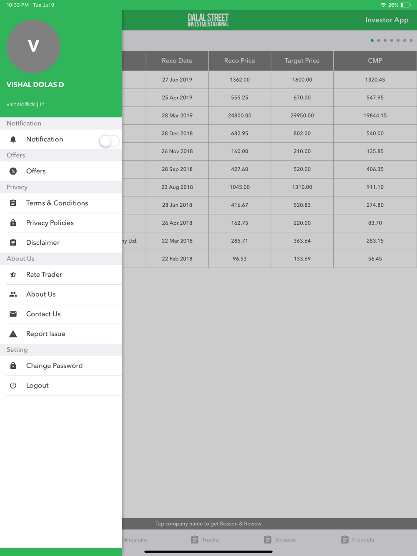
Task: Click the CMP value 135.85
Action: click(375, 151)
